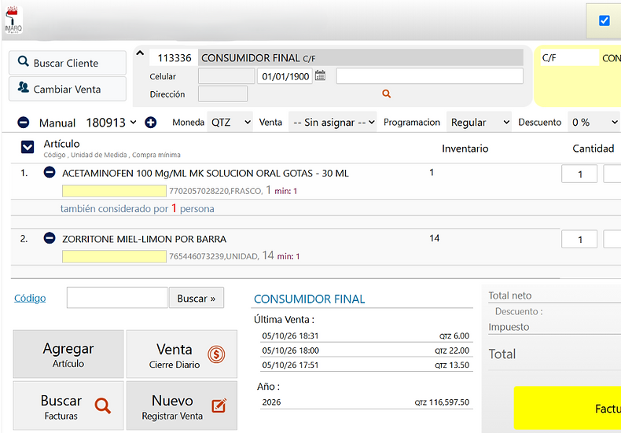Open the Venta Sin asignar dropdown
The width and height of the screenshot is (621, 433).
pyautogui.click(x=333, y=123)
